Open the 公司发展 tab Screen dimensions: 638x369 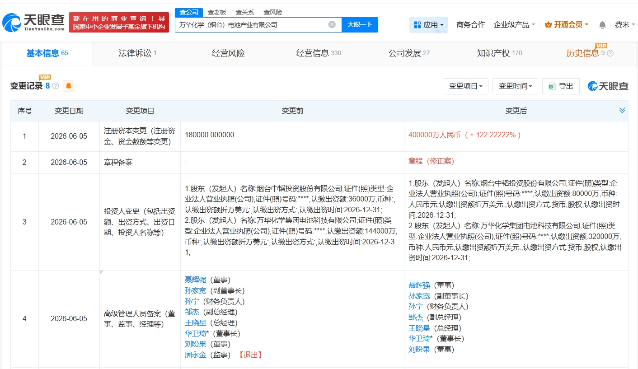point(409,53)
